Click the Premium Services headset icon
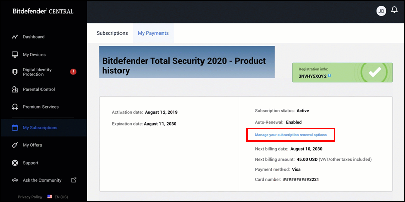The image size is (405, 202). pos(15,107)
